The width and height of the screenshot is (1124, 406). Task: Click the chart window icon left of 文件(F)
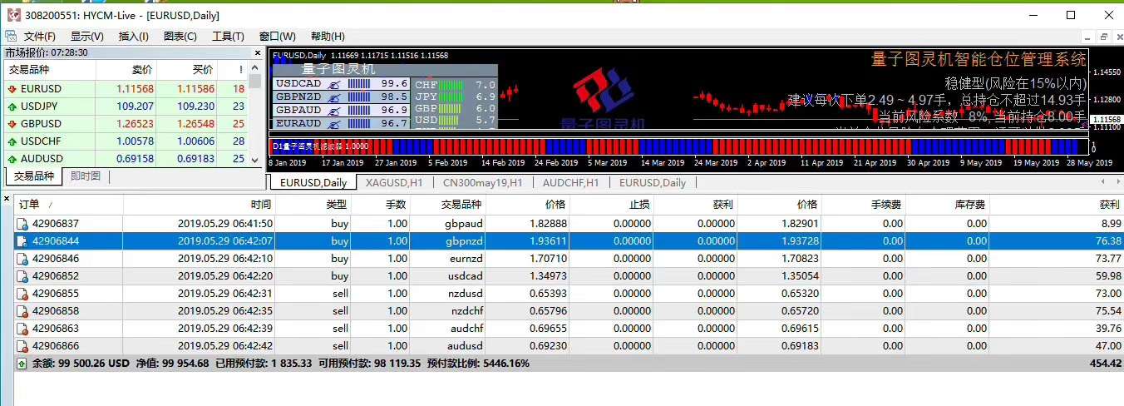click(x=11, y=36)
